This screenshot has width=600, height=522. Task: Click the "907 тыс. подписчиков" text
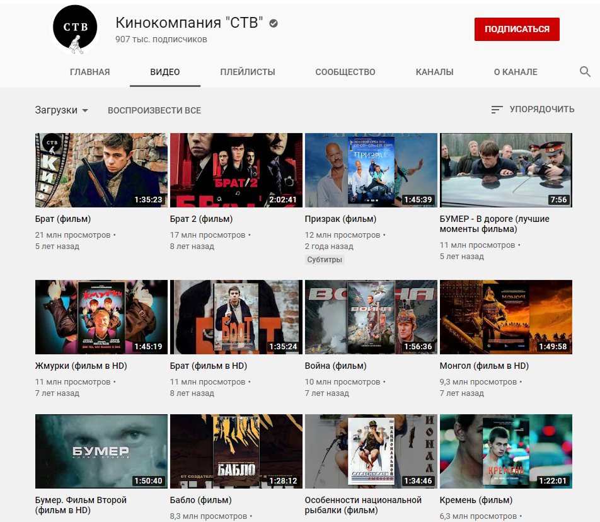tap(161, 40)
